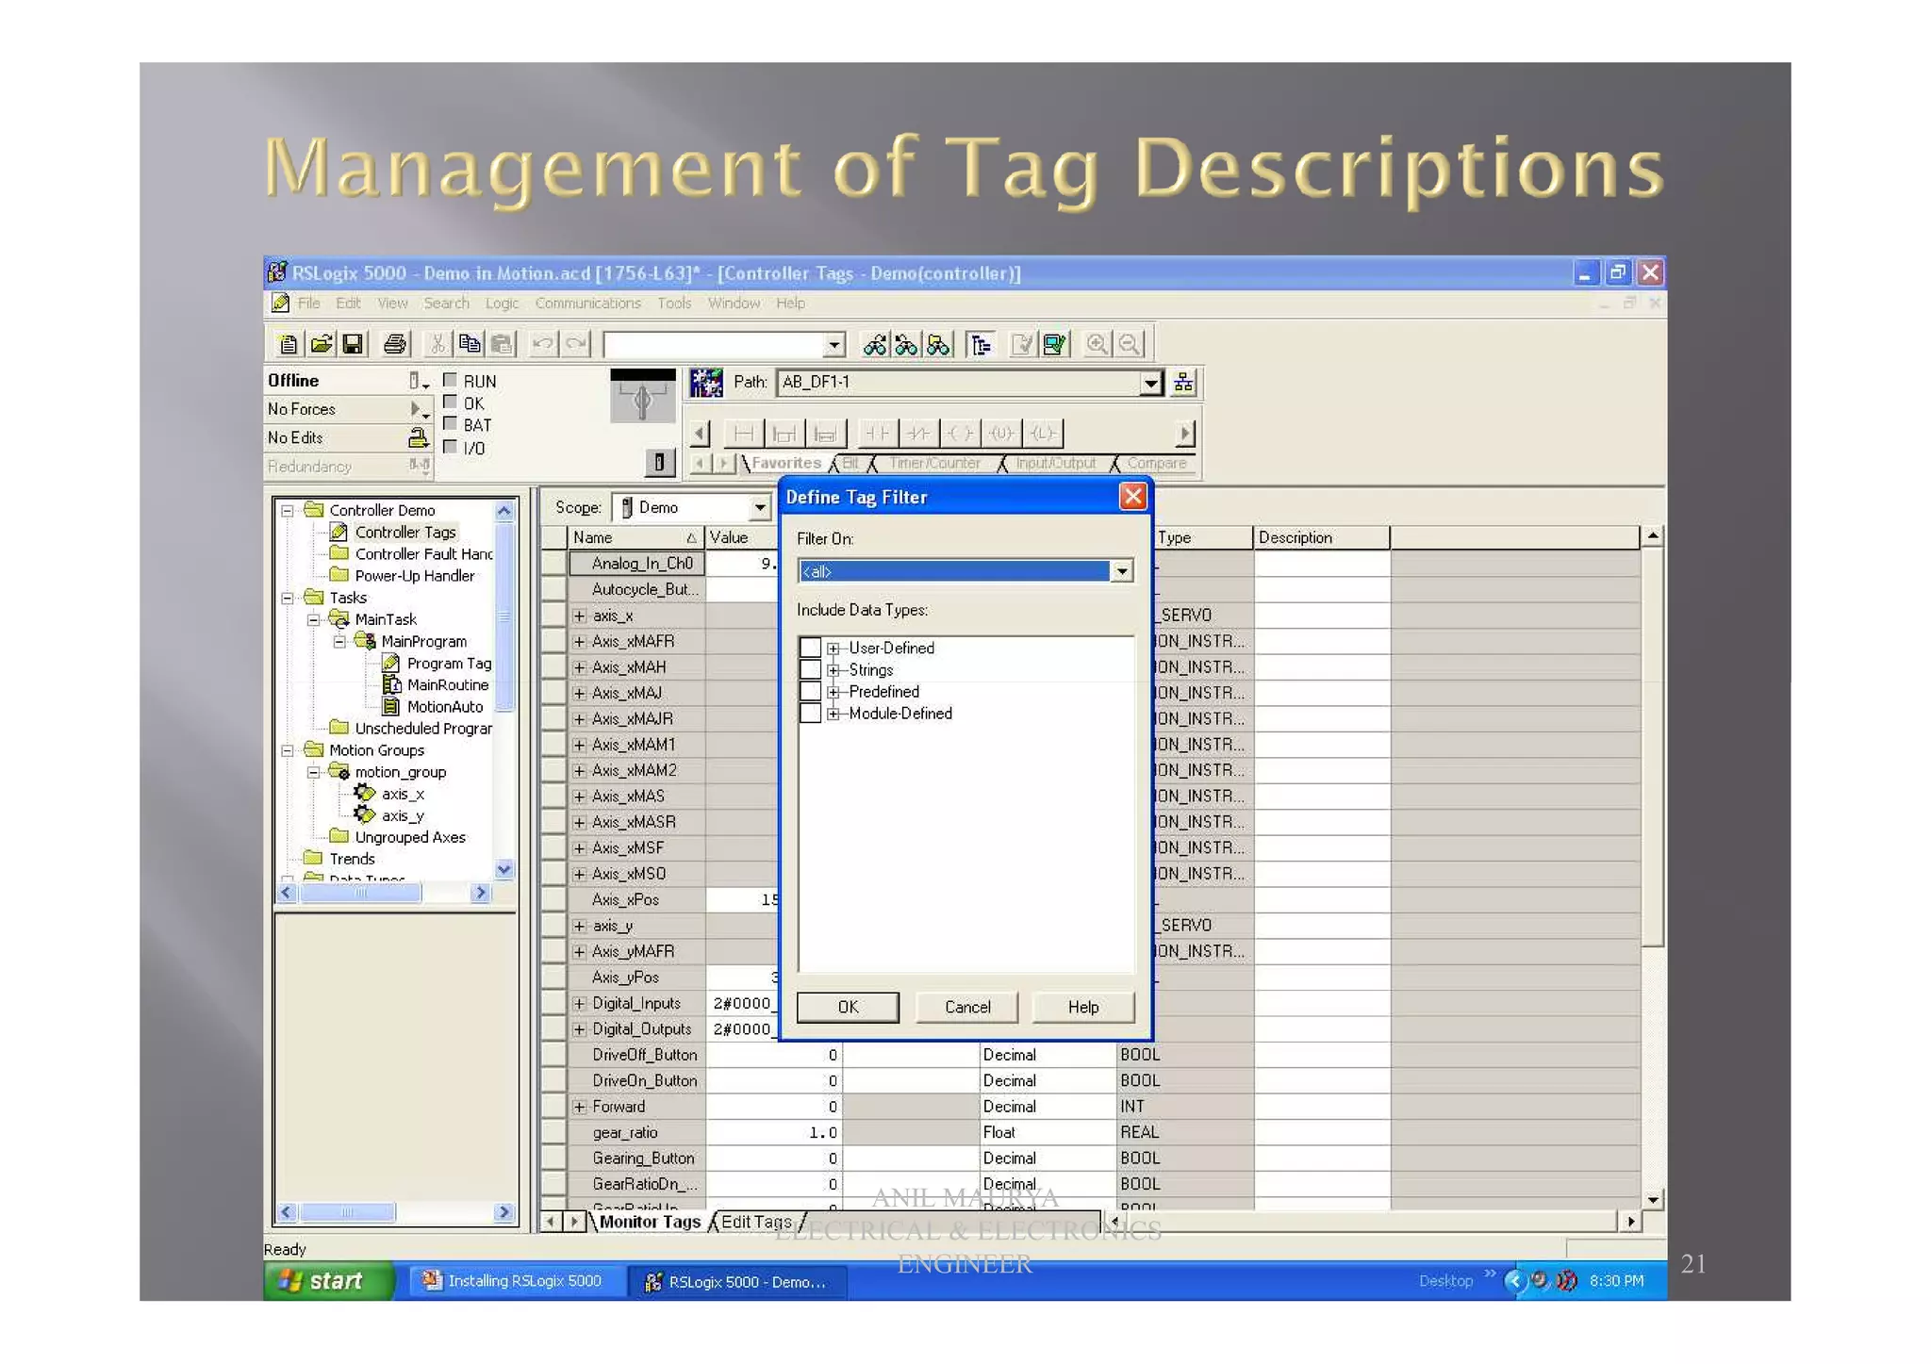1931x1364 pixels.
Task: Click the Zoom In magnifier icon
Action: tap(1097, 345)
